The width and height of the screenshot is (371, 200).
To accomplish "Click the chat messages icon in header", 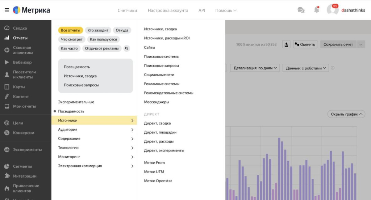I will click(x=301, y=10).
